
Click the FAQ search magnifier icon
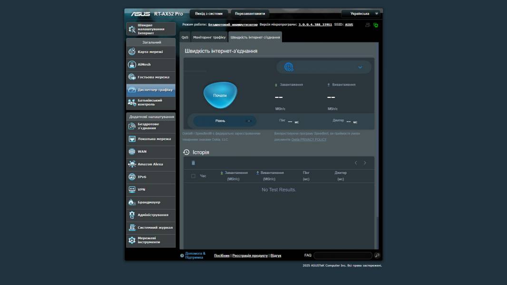[x=377, y=256]
